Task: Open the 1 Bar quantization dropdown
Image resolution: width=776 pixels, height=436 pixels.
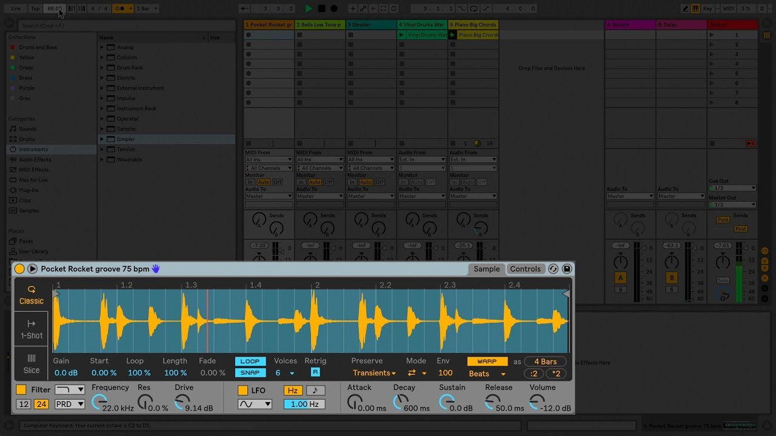Action: point(147,8)
